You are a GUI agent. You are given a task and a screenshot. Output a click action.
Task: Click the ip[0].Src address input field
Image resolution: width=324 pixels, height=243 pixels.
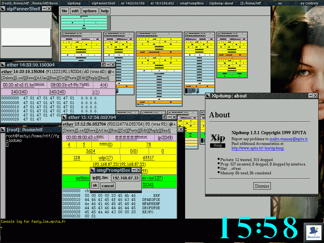pyautogui.click(x=126, y=178)
